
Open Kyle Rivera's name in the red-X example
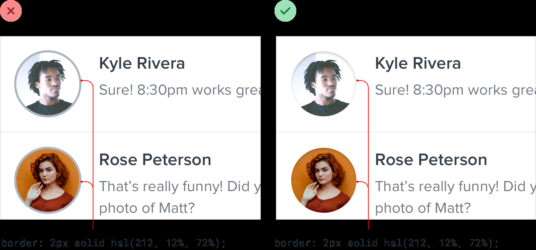[142, 64]
